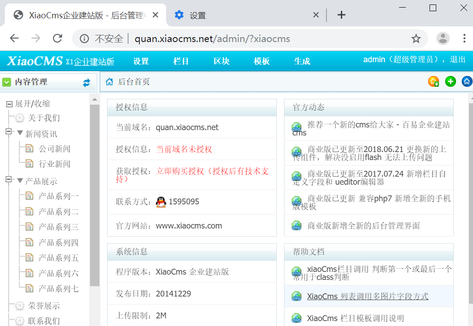Click the sidebar vertical scrollbar thumb

click(x=95, y=195)
